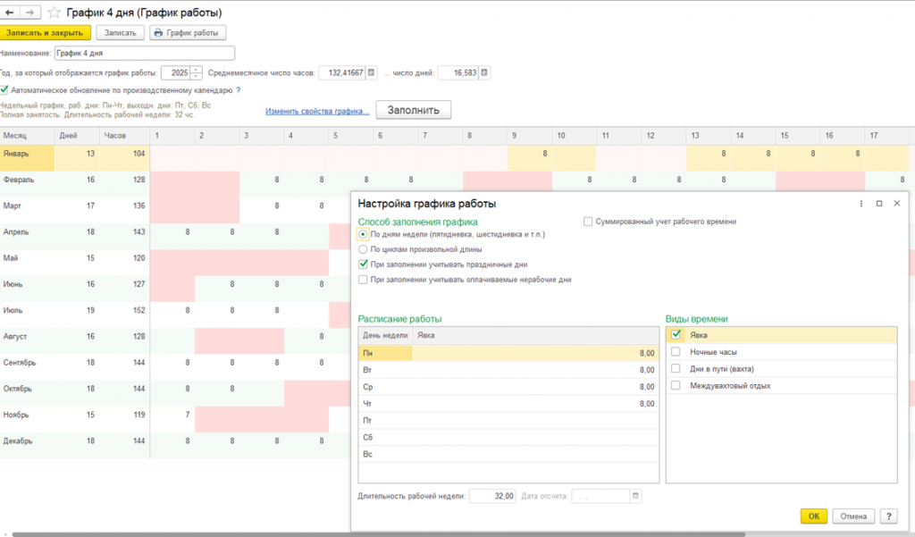Open calendar picker for Дата отсчета
This screenshot has height=537, width=915.
[635, 496]
